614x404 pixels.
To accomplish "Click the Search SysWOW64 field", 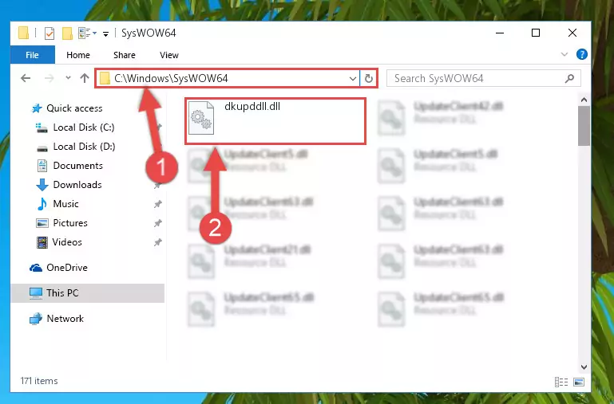I will pyautogui.click(x=484, y=78).
